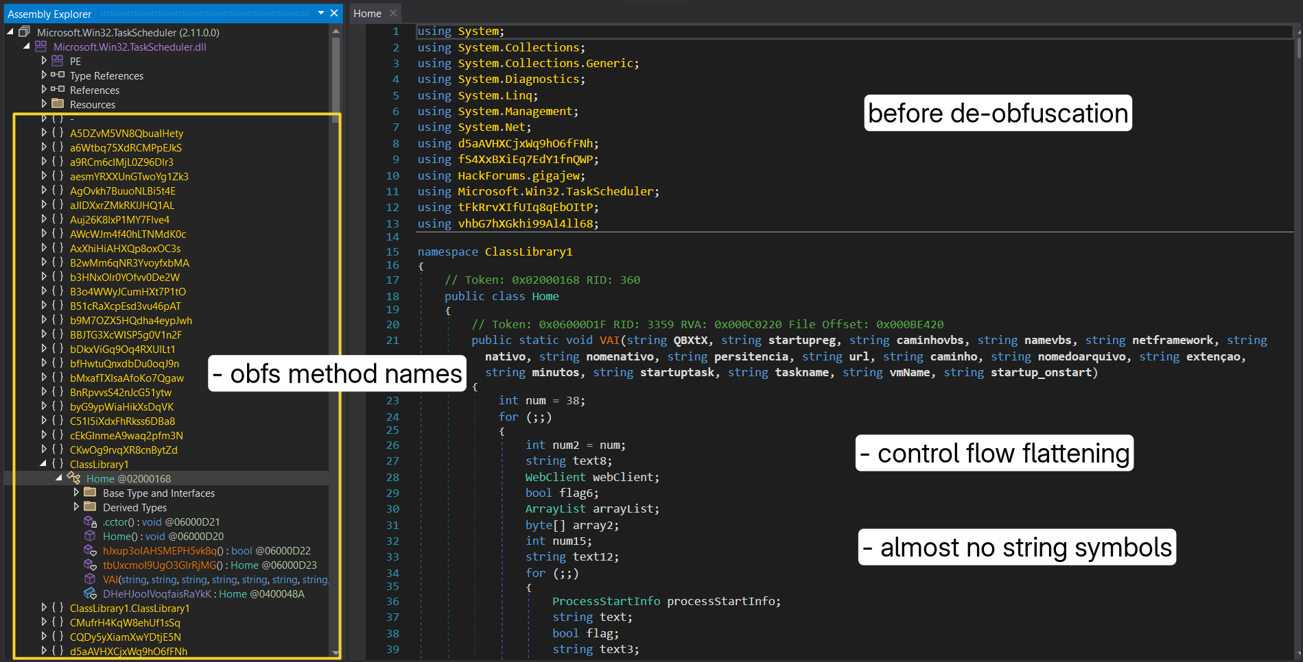
Task: Click the namespace braces icon for HackForums-like d5aAVHXCjxWq9hO6fFNh
Action: pos(58,651)
